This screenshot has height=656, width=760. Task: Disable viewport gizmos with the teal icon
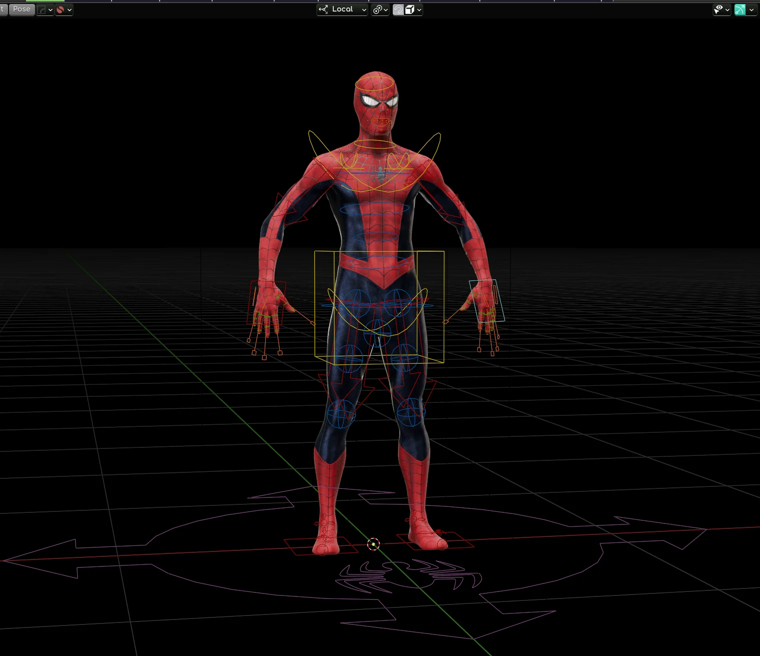point(740,10)
